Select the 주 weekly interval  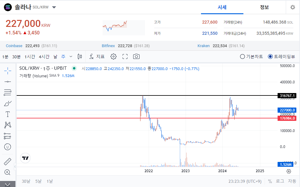coord(63,57)
